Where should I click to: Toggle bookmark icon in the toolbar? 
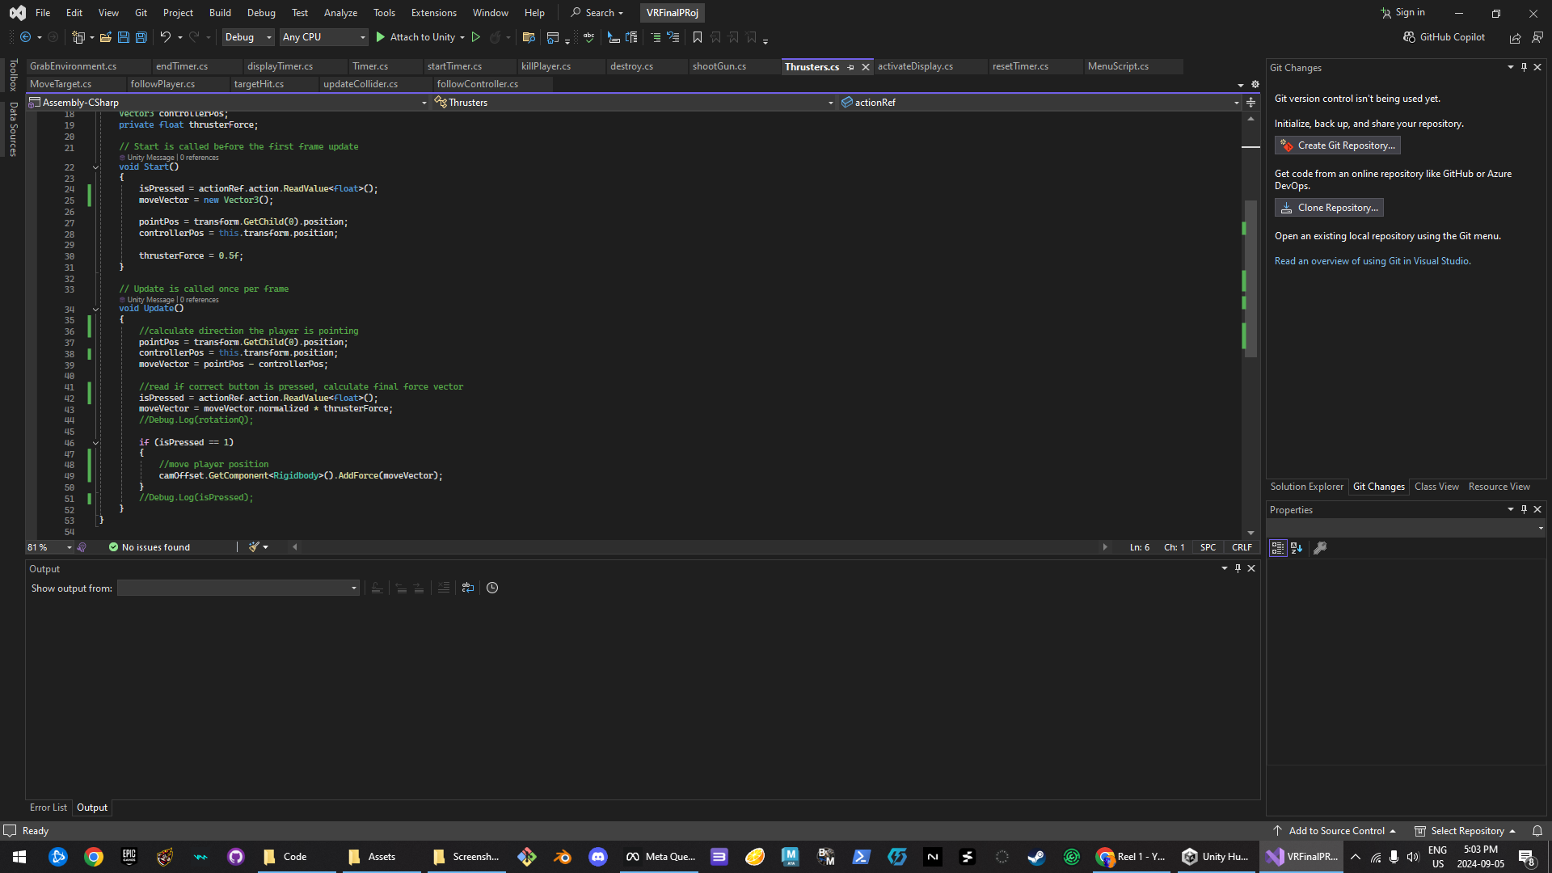697,37
